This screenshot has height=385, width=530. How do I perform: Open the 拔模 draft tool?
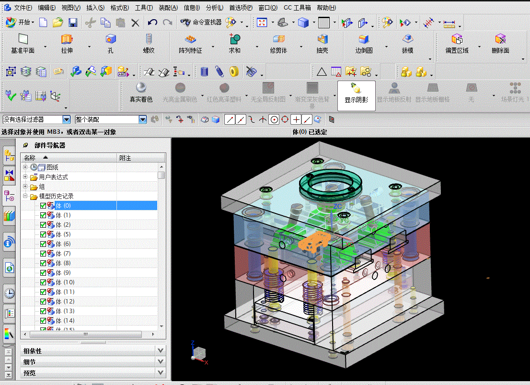click(x=408, y=44)
